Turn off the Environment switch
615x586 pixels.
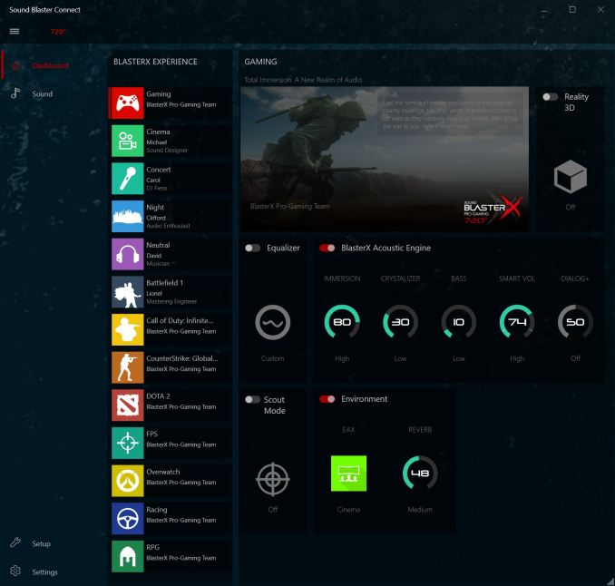click(x=327, y=399)
